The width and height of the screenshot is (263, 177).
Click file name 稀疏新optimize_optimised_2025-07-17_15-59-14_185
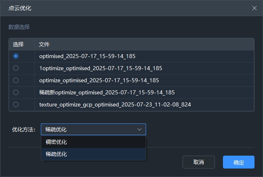pyautogui.click(x=107, y=92)
